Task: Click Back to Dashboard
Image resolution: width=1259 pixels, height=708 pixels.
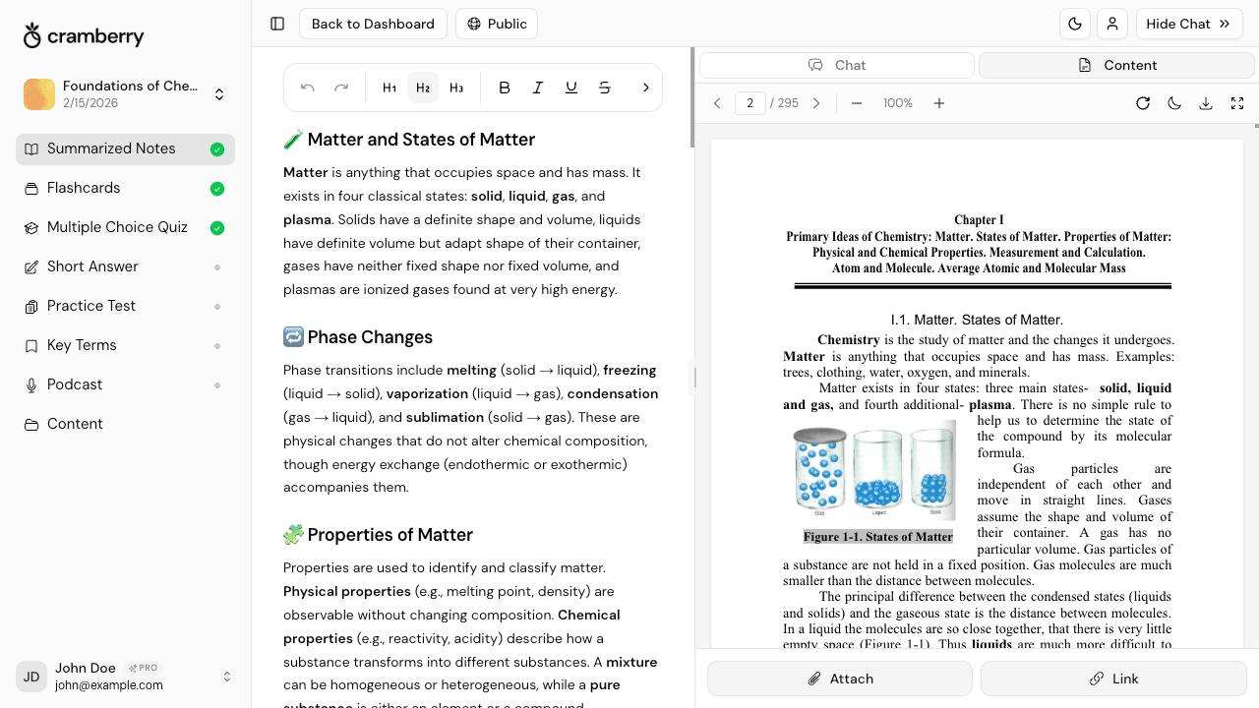Action: (x=373, y=24)
